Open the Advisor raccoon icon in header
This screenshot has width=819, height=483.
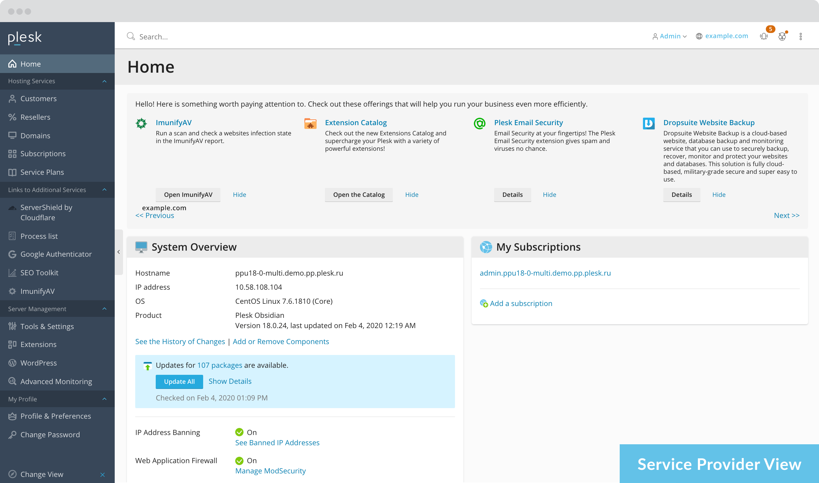click(782, 36)
